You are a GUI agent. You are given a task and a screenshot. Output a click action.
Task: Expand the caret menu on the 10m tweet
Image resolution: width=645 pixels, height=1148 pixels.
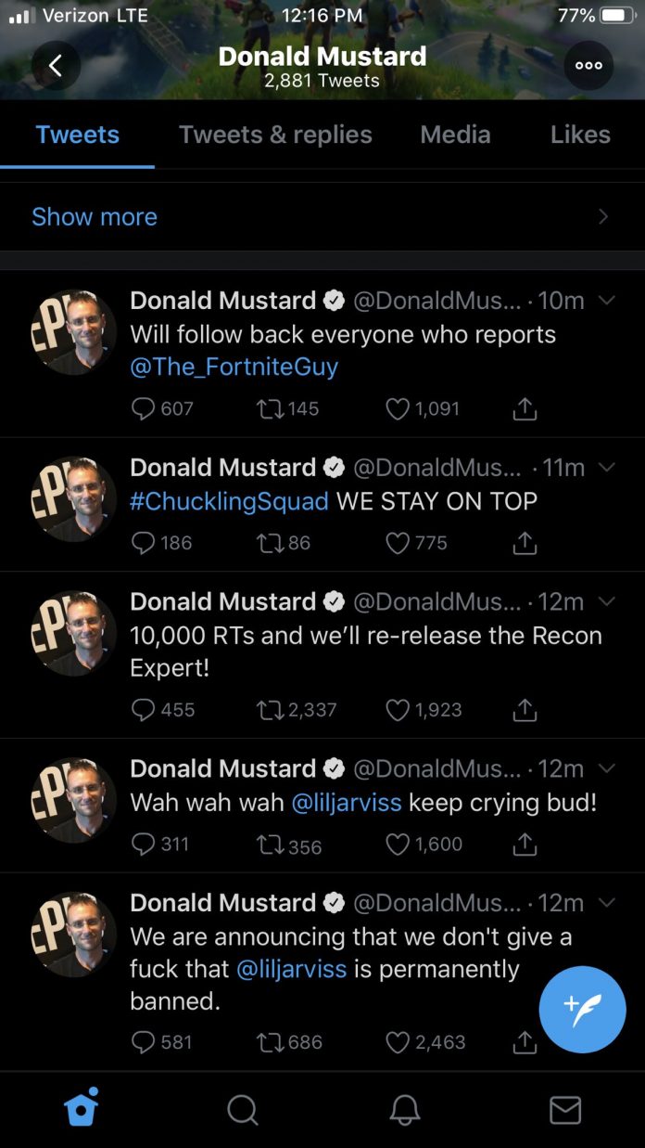click(x=607, y=301)
